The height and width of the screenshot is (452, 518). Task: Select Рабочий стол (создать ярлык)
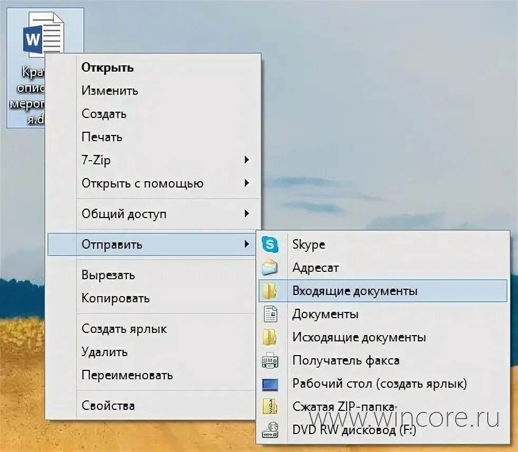[383, 384]
